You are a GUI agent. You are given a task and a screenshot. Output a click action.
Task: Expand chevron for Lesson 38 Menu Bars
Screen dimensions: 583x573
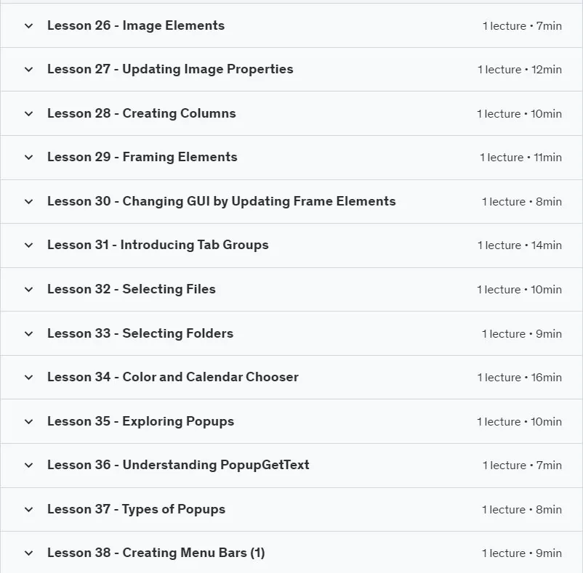click(28, 553)
